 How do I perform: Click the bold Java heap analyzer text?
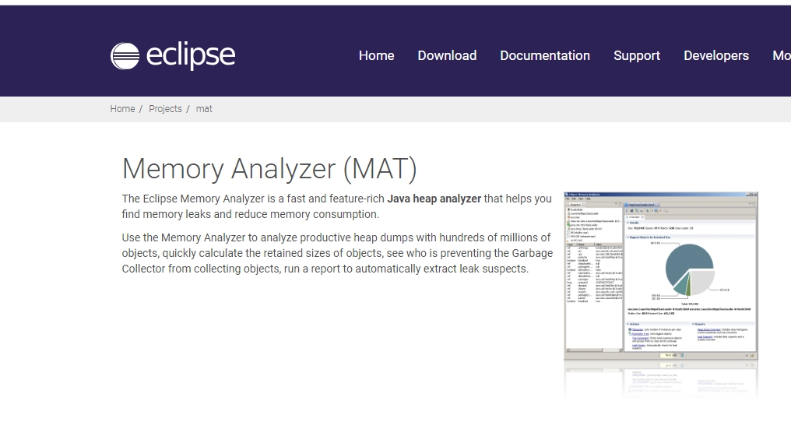click(434, 199)
